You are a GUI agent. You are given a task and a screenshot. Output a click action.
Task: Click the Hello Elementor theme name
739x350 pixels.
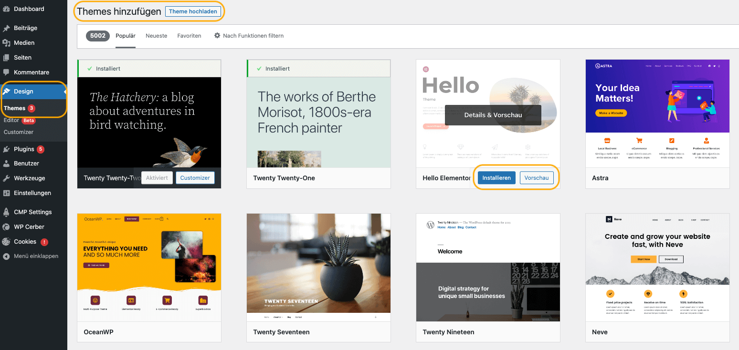pos(446,178)
